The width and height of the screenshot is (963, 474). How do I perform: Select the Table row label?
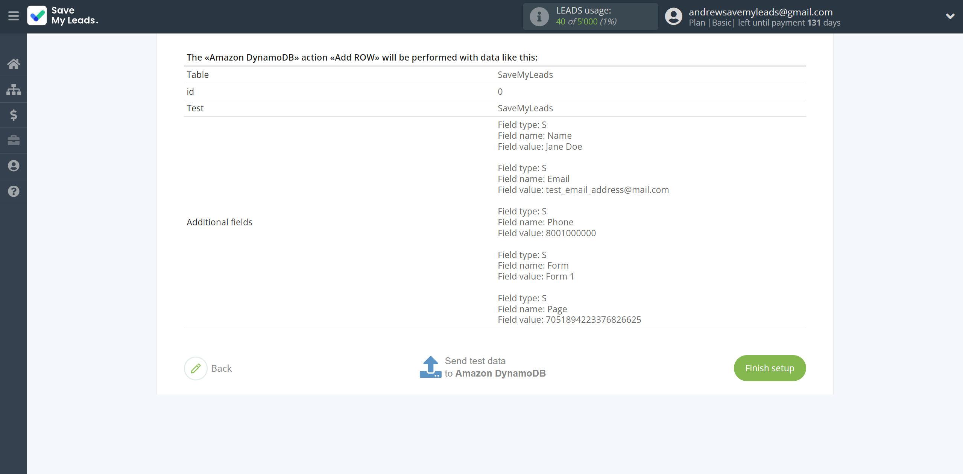coord(197,74)
